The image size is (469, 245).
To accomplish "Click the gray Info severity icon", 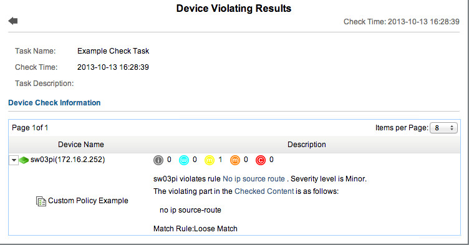I will click(158, 160).
